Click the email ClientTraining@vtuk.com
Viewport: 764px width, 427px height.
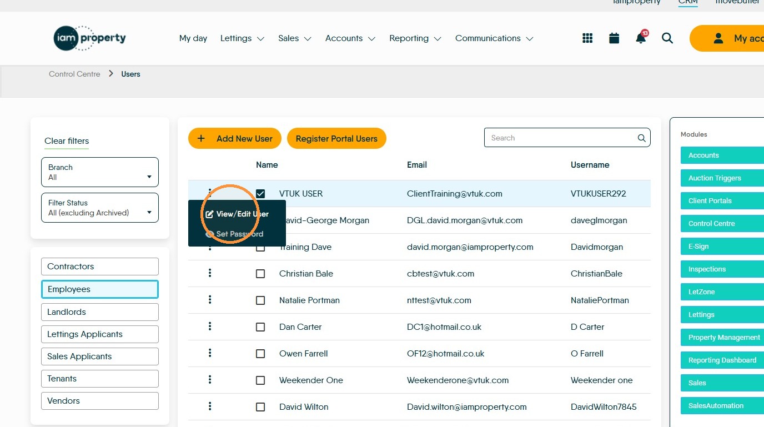(455, 194)
